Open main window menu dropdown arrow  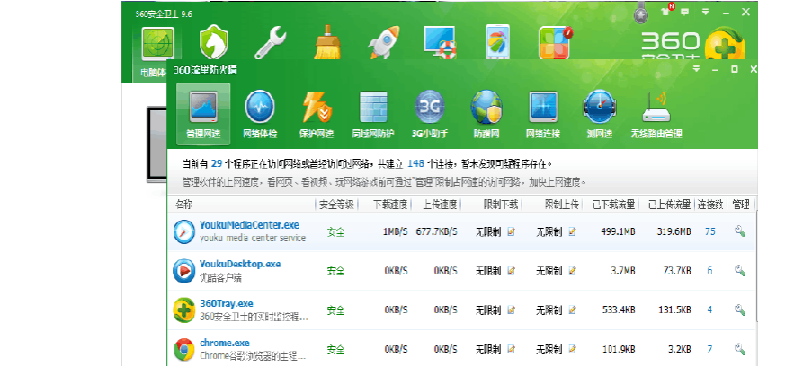pyautogui.click(x=705, y=12)
